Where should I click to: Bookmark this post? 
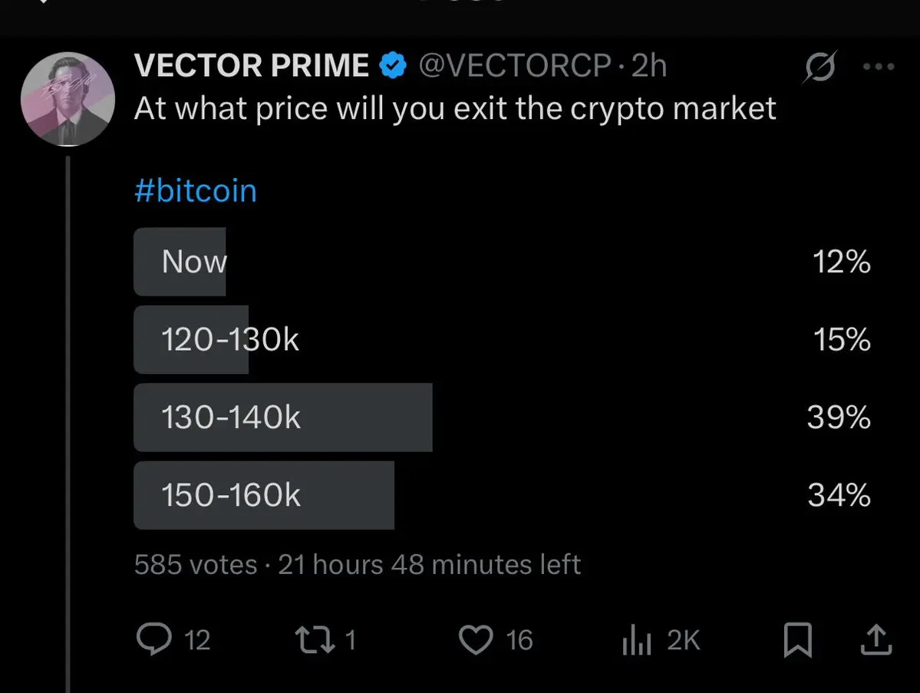coord(798,639)
